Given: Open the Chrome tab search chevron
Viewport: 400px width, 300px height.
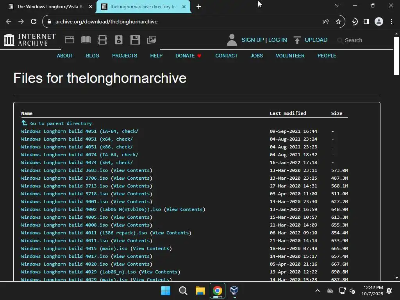Looking at the screenshot, I should (x=337, y=5).
